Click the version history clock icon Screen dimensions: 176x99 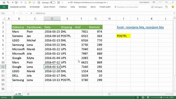tap(166, 7)
